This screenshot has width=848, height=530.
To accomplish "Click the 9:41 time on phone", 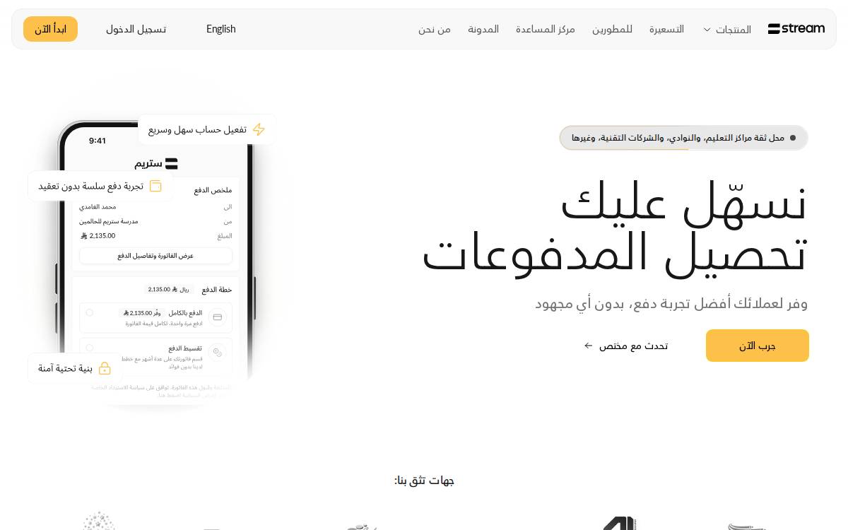I will click(98, 141).
